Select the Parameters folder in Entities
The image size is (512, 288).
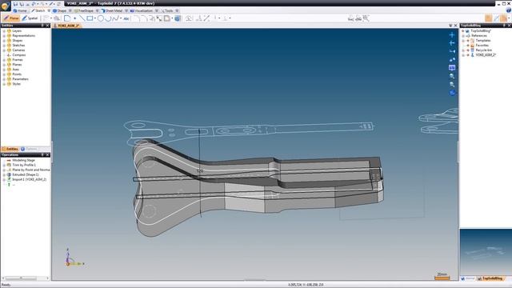(x=20, y=79)
